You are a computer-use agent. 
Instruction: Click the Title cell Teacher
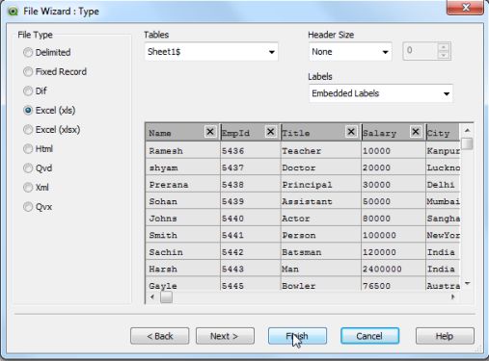[x=321, y=150]
